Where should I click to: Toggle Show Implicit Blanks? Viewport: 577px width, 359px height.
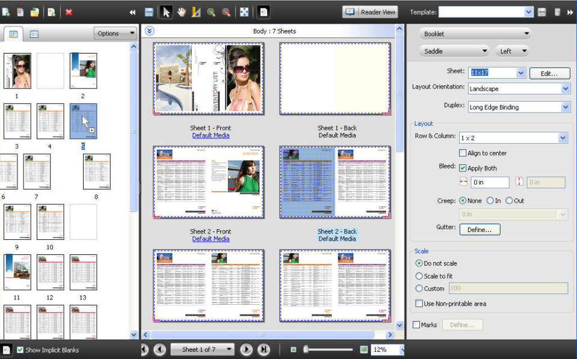coord(20,349)
